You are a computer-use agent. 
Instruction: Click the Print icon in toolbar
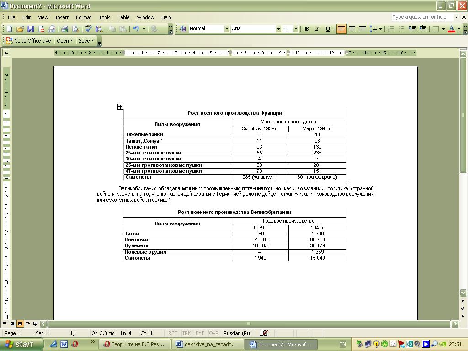click(x=64, y=29)
